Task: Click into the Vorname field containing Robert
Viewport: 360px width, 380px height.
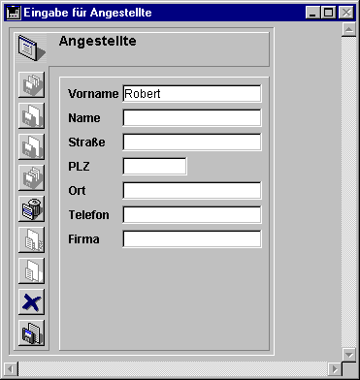Action: (192, 94)
